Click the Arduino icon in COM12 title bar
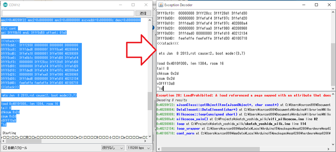 tap(5, 5)
